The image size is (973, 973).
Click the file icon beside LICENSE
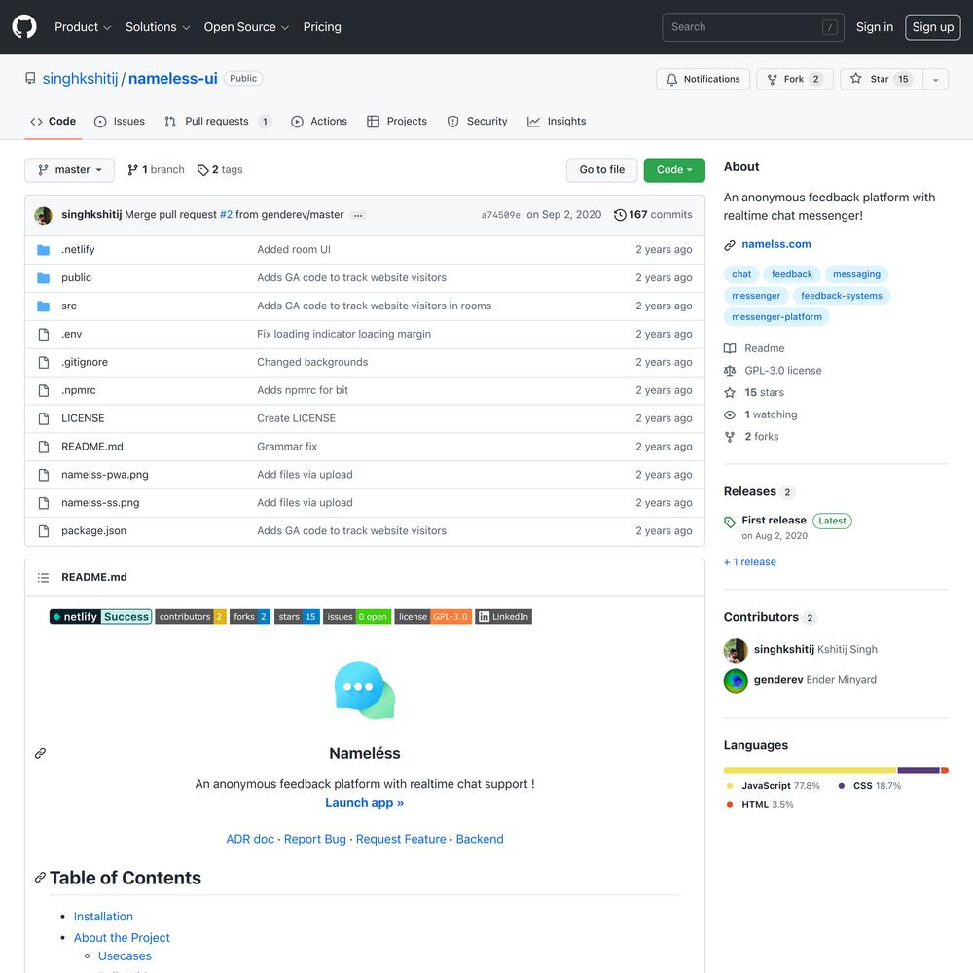point(44,418)
